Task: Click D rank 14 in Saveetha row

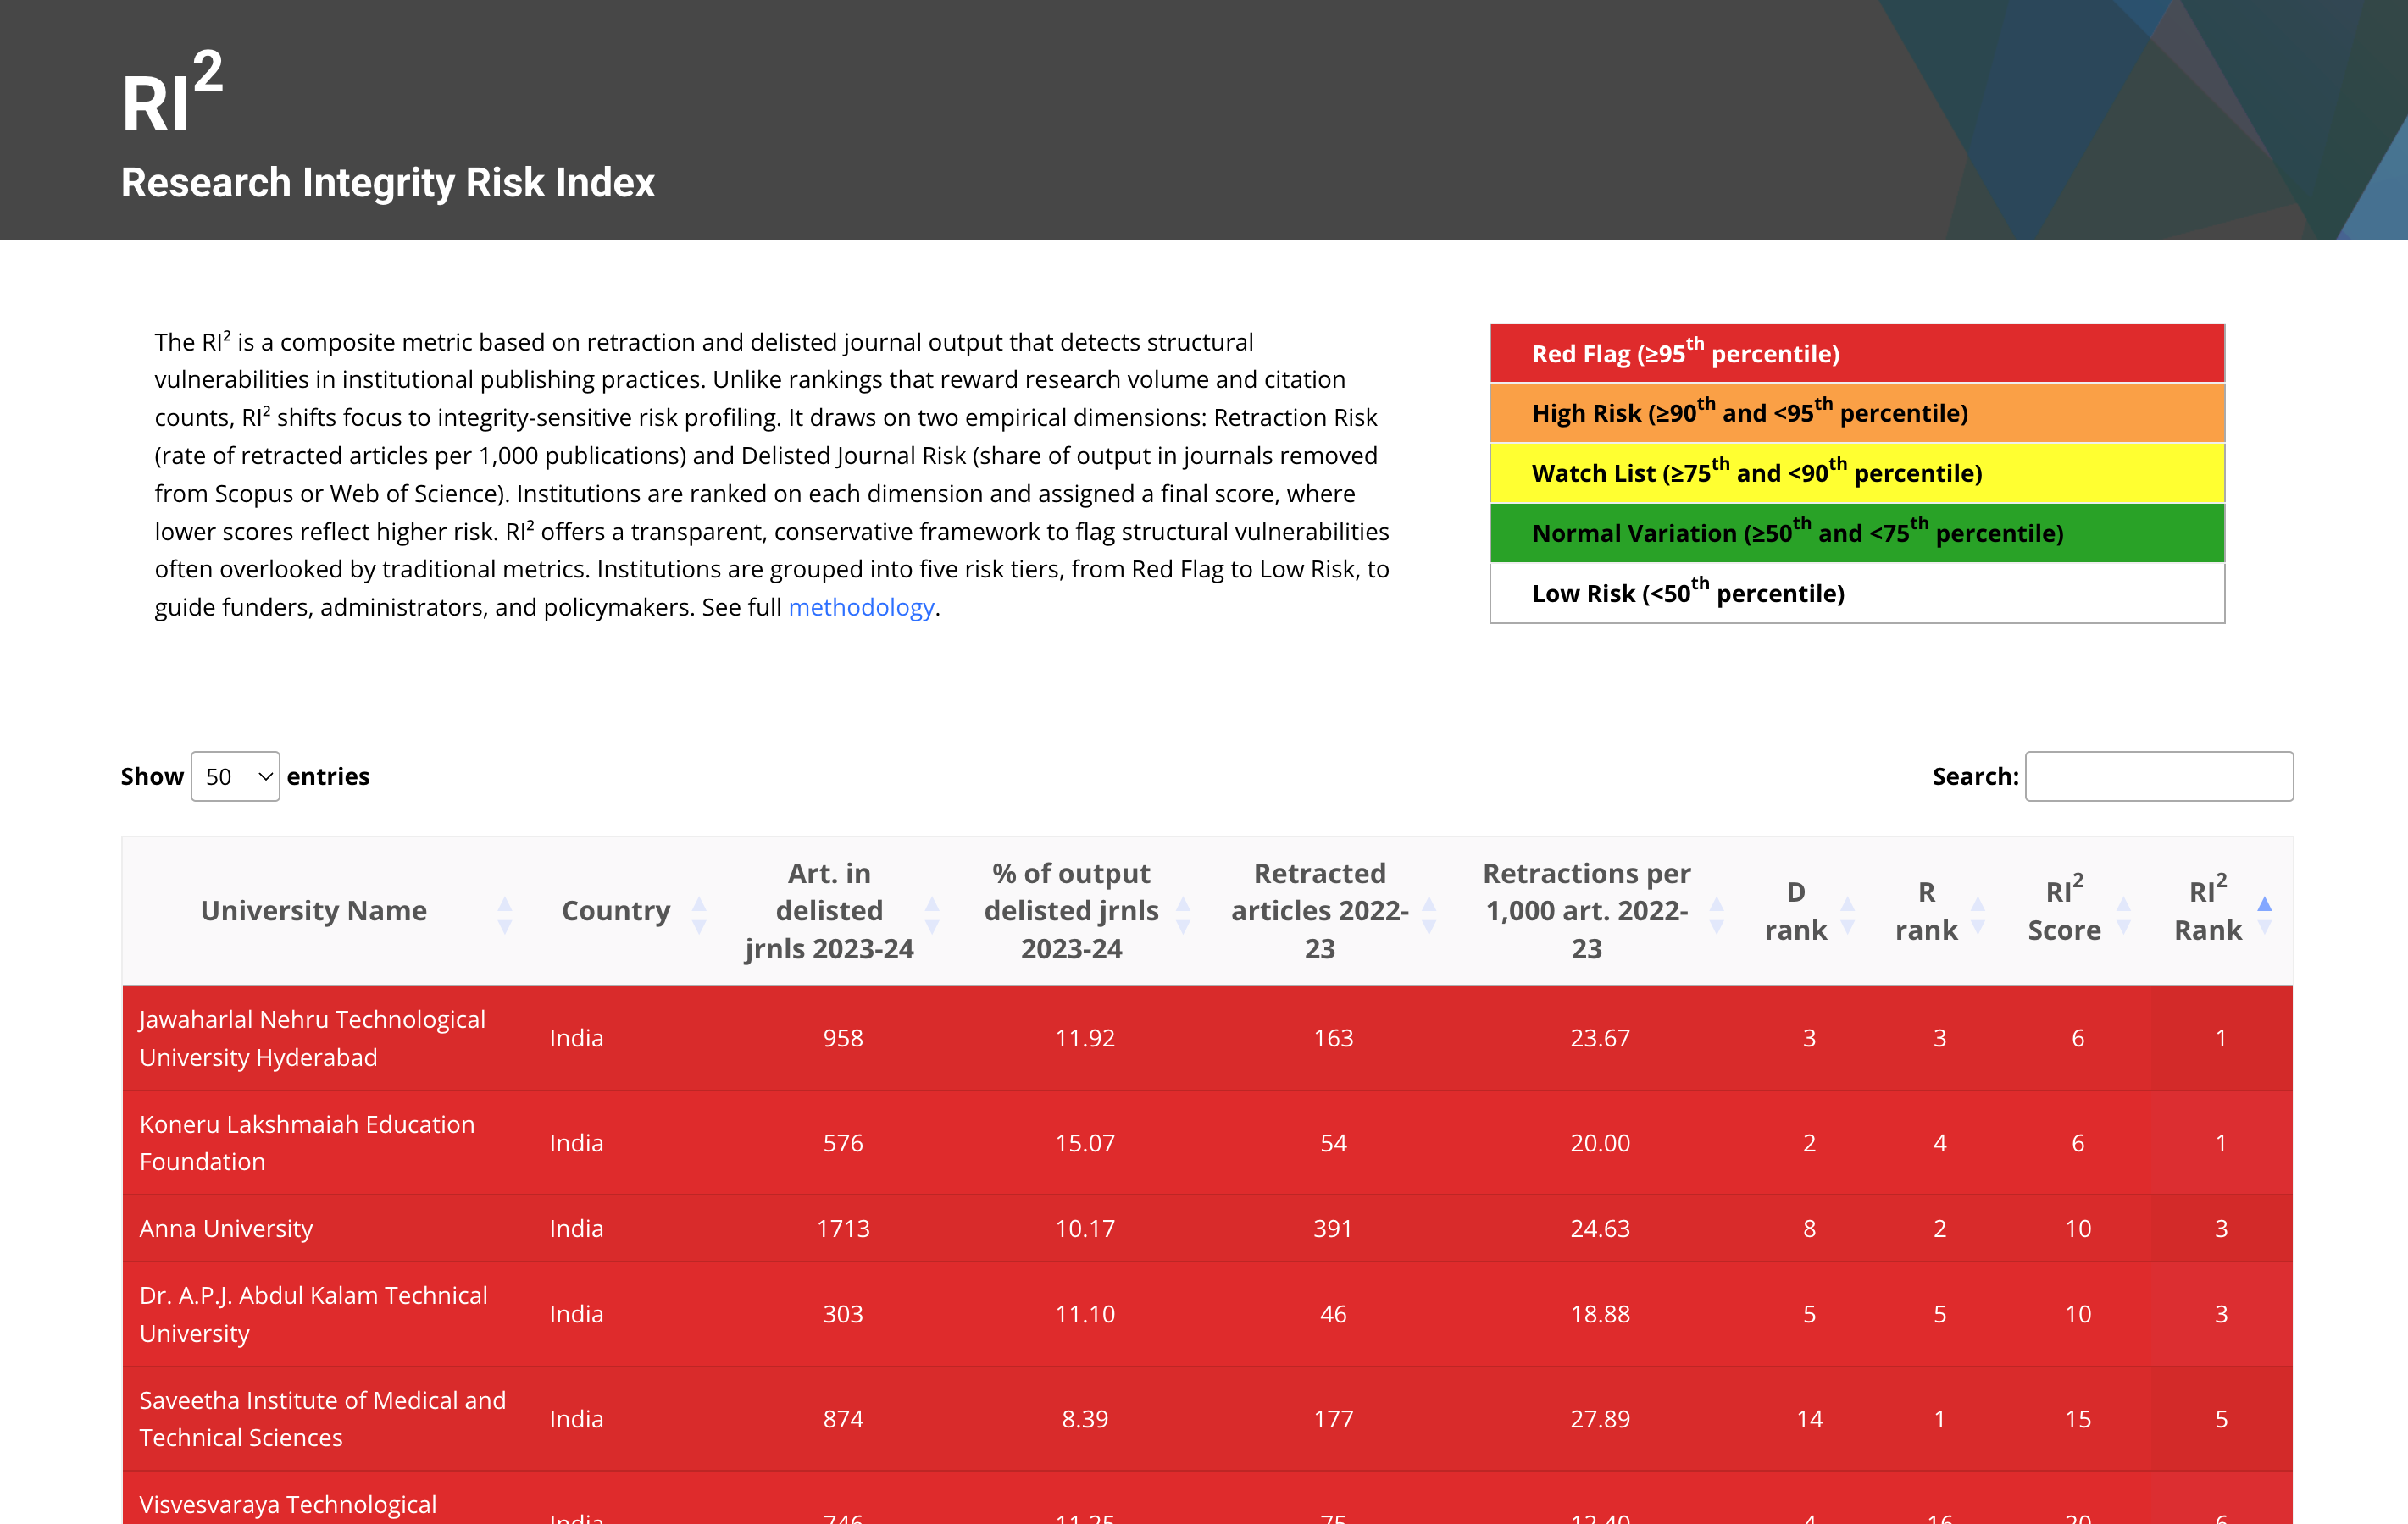Action: coord(1809,1418)
